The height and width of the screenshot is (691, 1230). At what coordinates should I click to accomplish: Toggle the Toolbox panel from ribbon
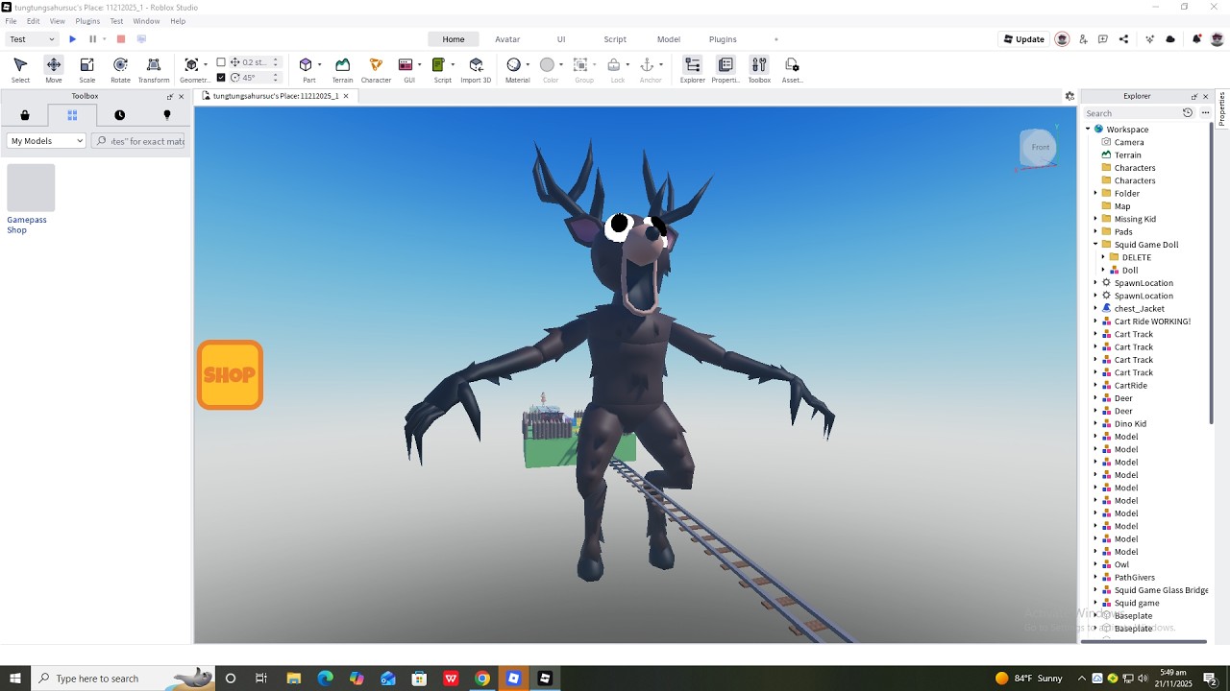pyautogui.click(x=759, y=69)
